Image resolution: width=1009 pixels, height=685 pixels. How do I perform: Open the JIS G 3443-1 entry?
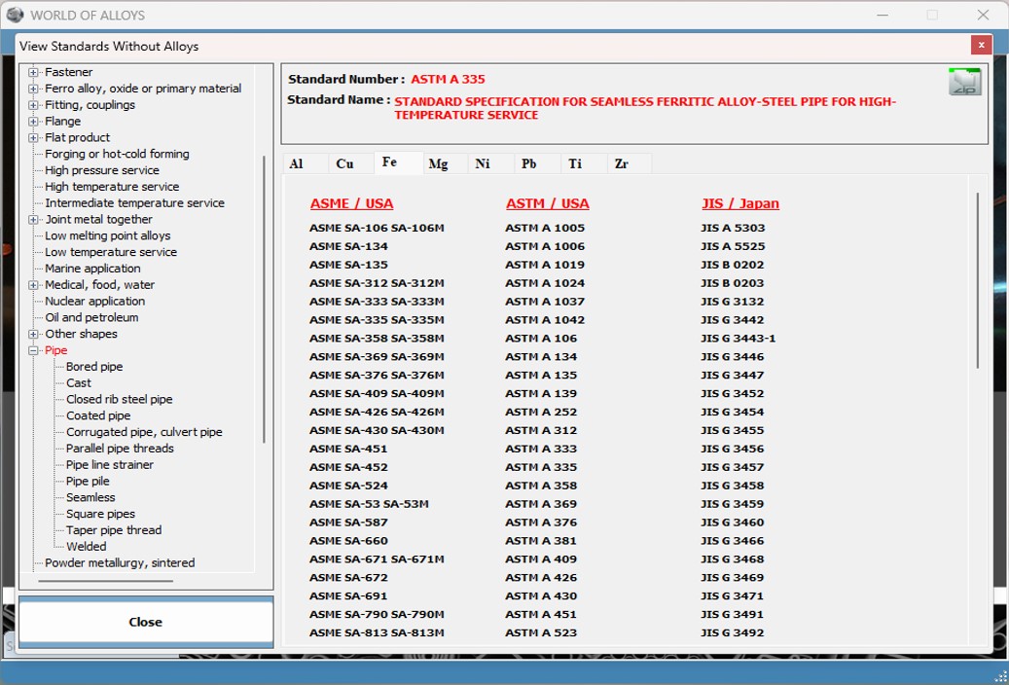click(x=739, y=339)
